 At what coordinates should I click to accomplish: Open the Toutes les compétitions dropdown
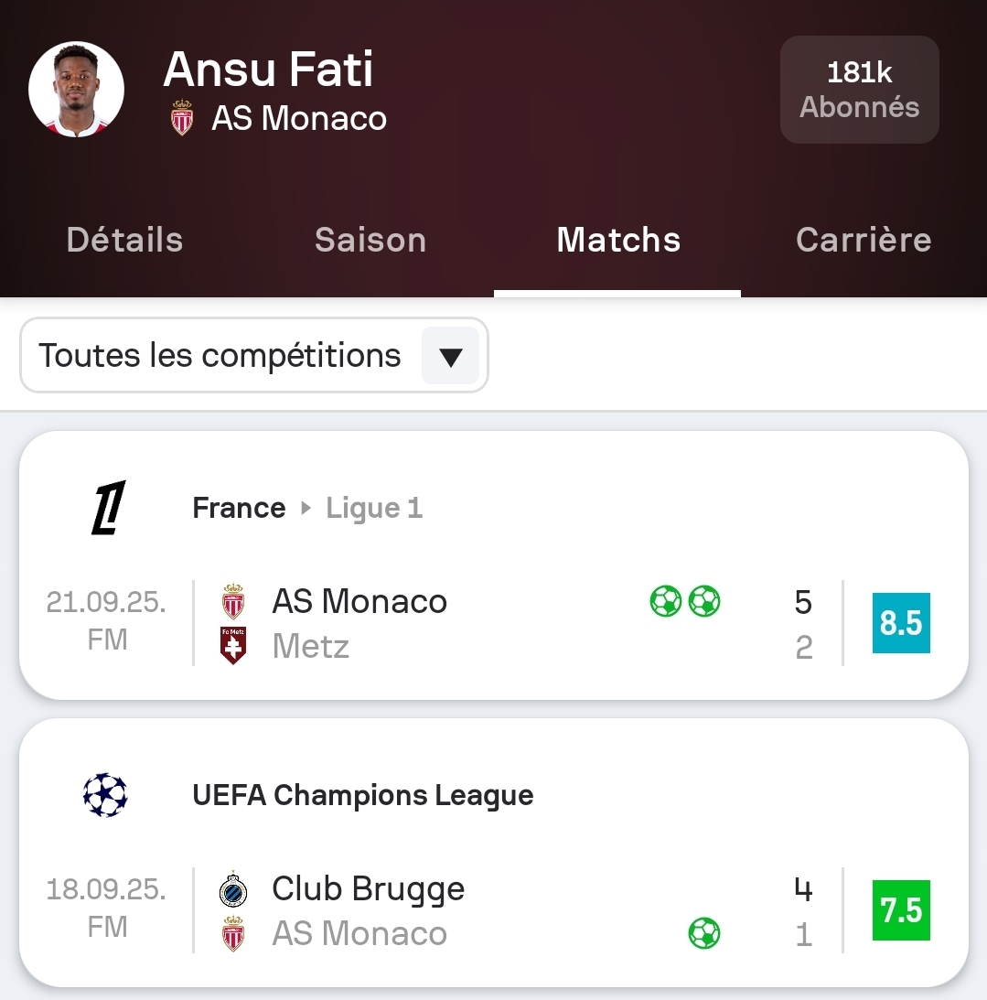click(x=220, y=355)
